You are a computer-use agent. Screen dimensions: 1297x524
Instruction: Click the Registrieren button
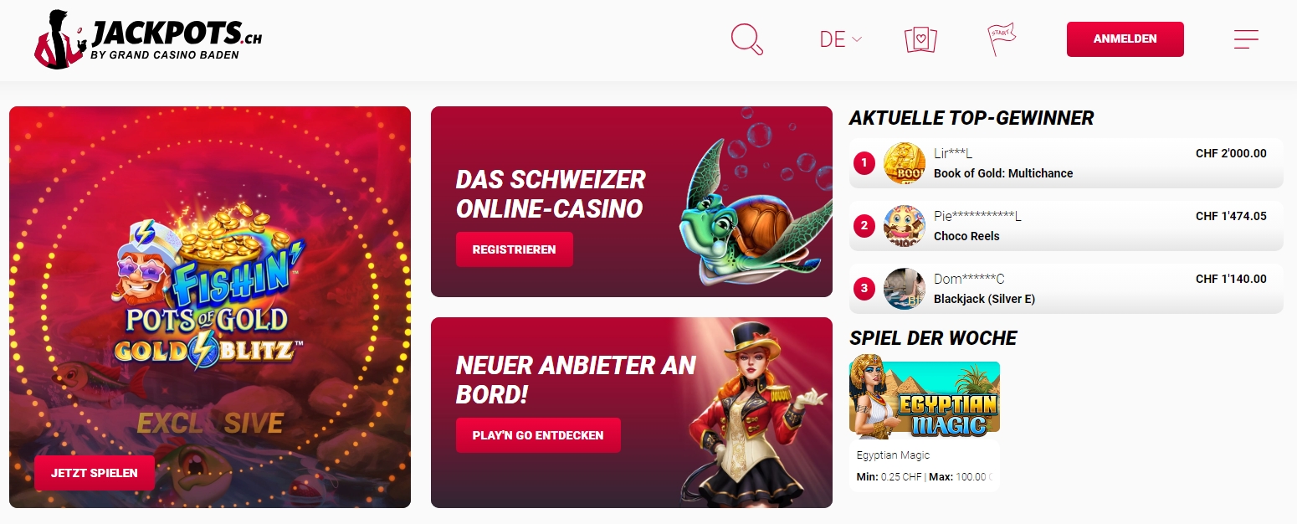click(514, 249)
